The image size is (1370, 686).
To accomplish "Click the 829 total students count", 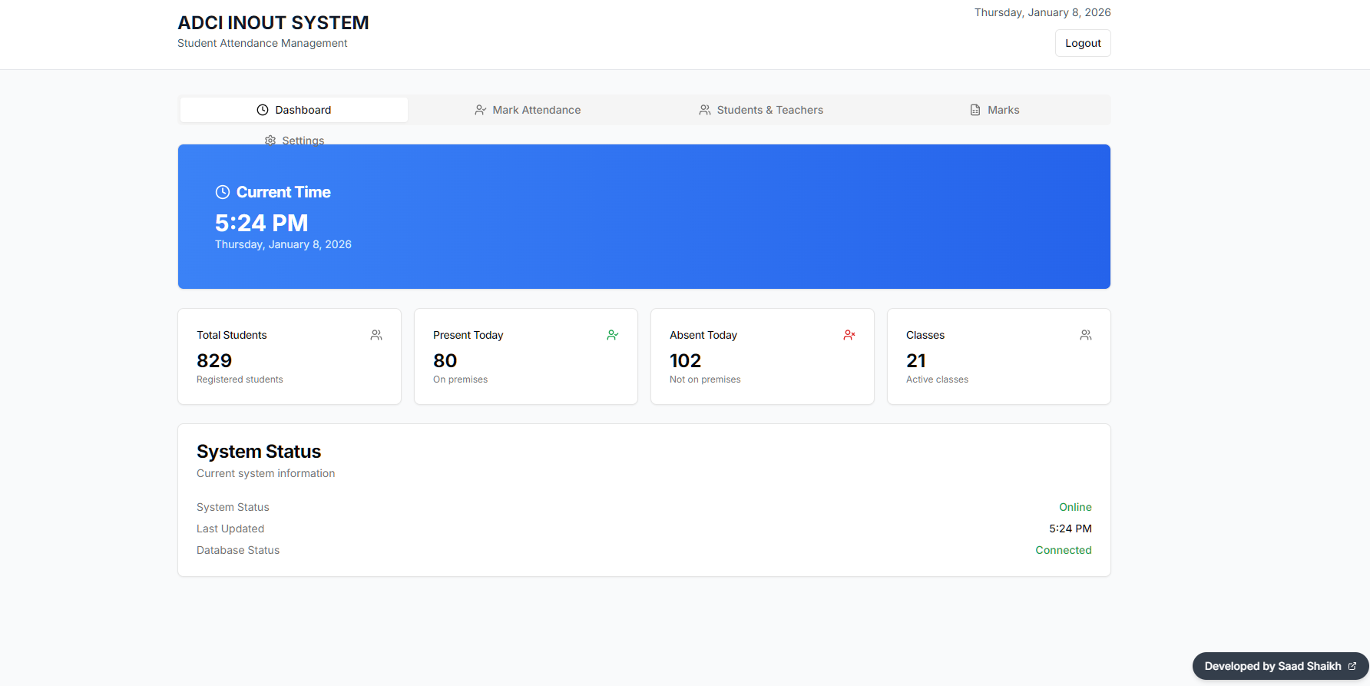I will pyautogui.click(x=214, y=361).
